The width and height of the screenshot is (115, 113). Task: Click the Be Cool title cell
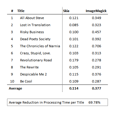[x=26, y=81]
